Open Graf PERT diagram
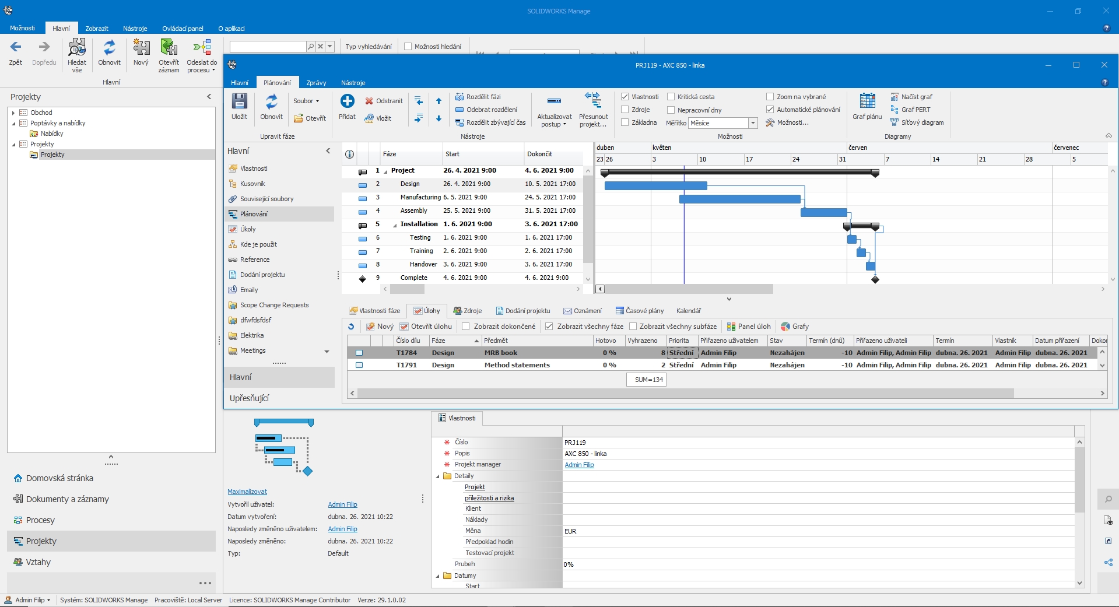The width and height of the screenshot is (1119, 607). (910, 110)
